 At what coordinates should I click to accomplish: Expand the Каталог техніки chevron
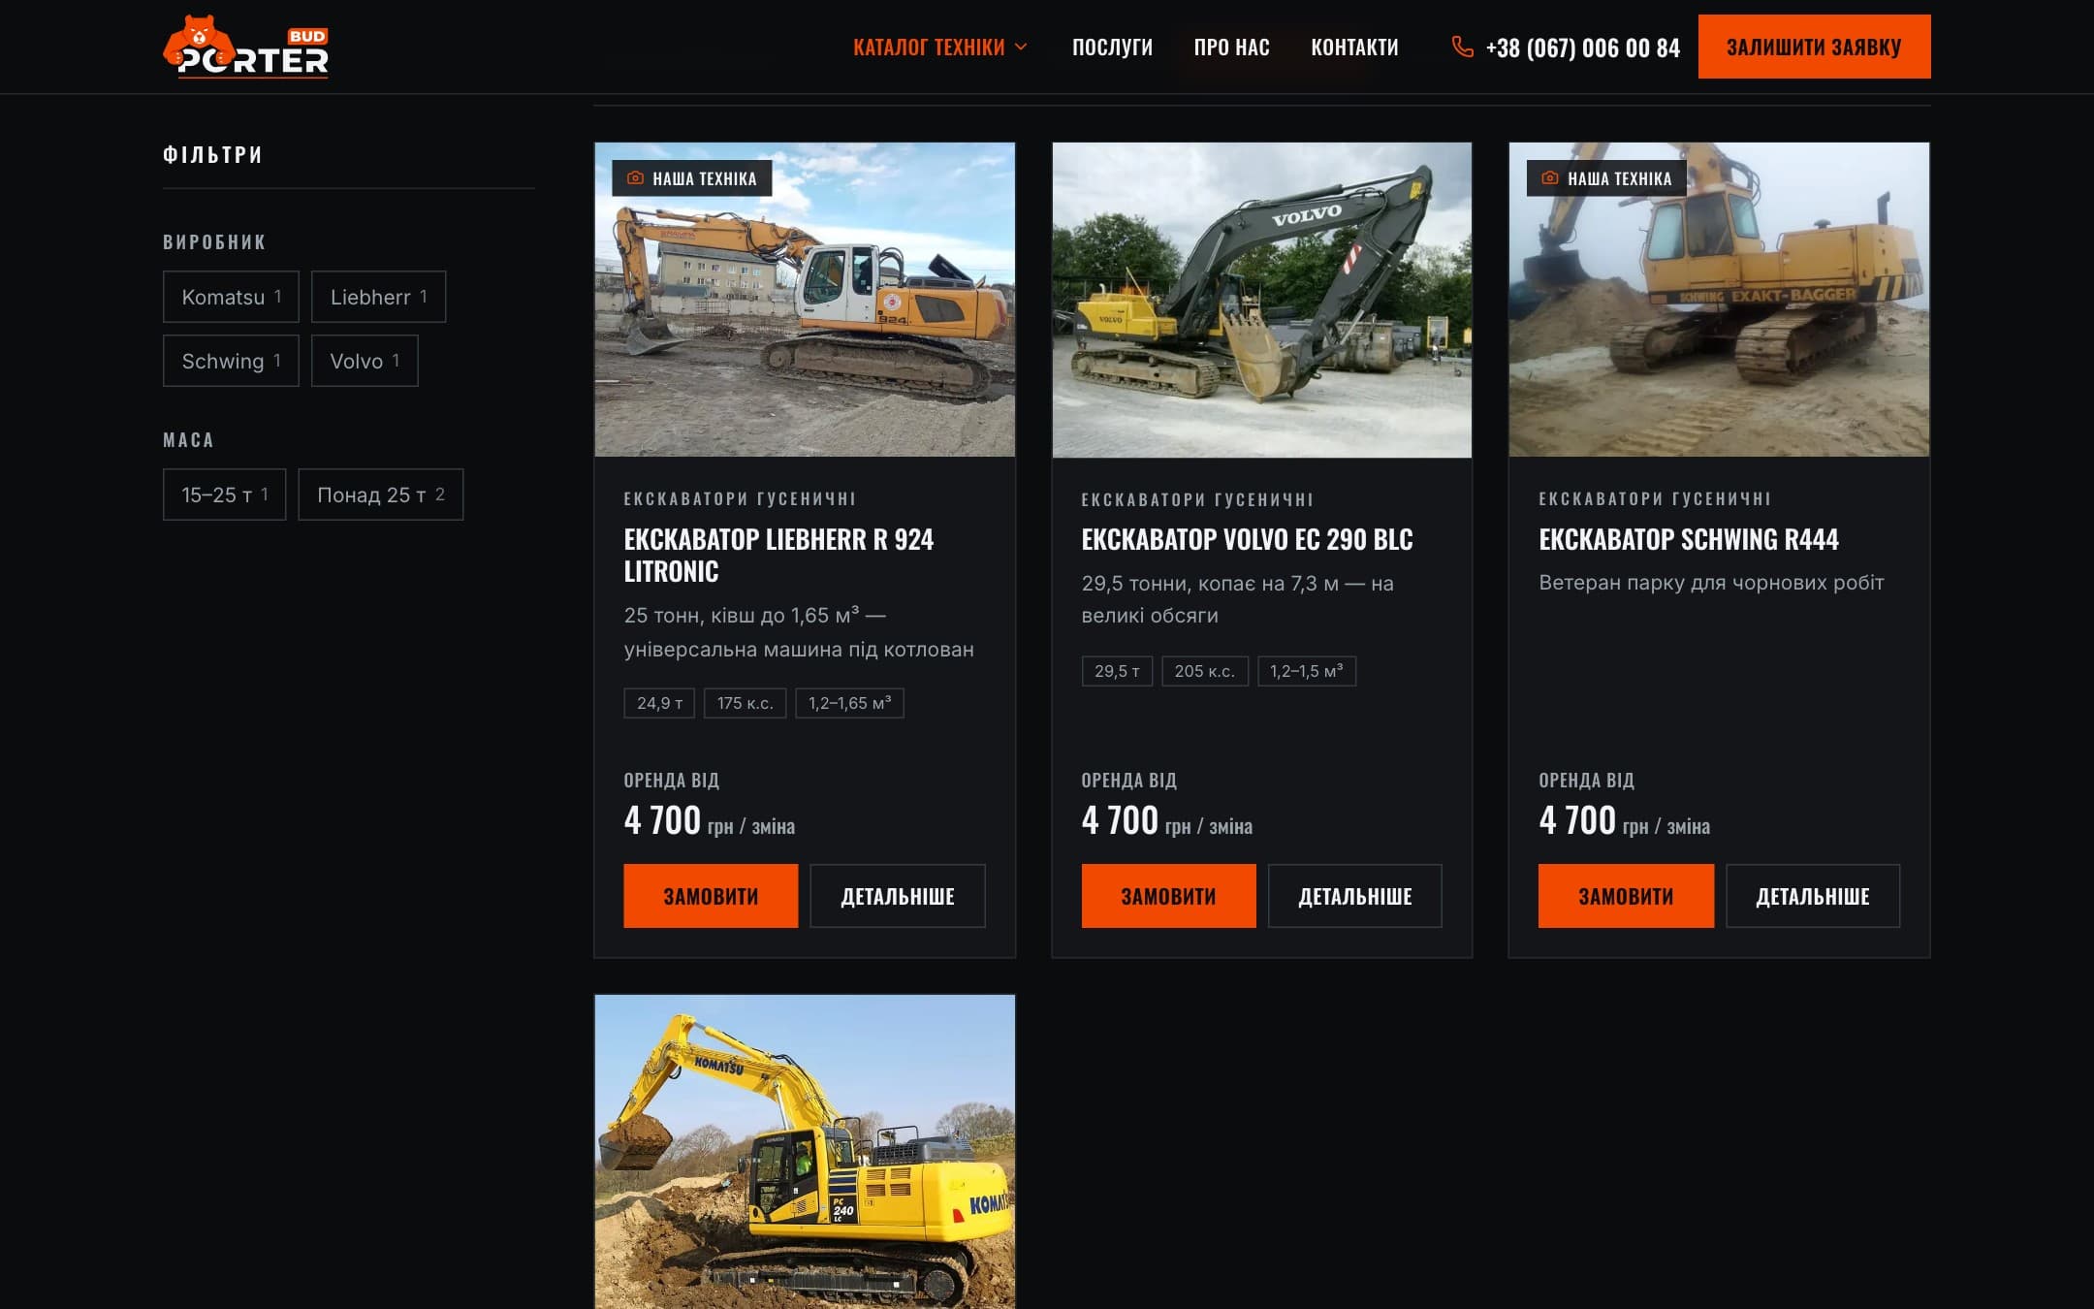point(1021,47)
